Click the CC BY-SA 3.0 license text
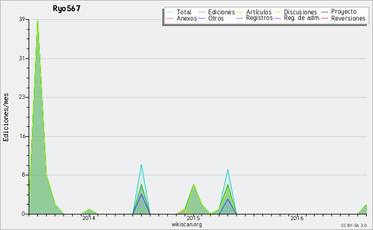 click(x=354, y=226)
